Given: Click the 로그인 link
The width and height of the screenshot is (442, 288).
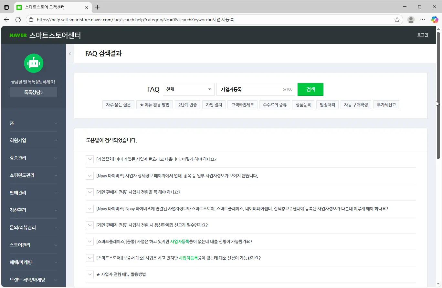Looking at the screenshot, I should (423, 35).
